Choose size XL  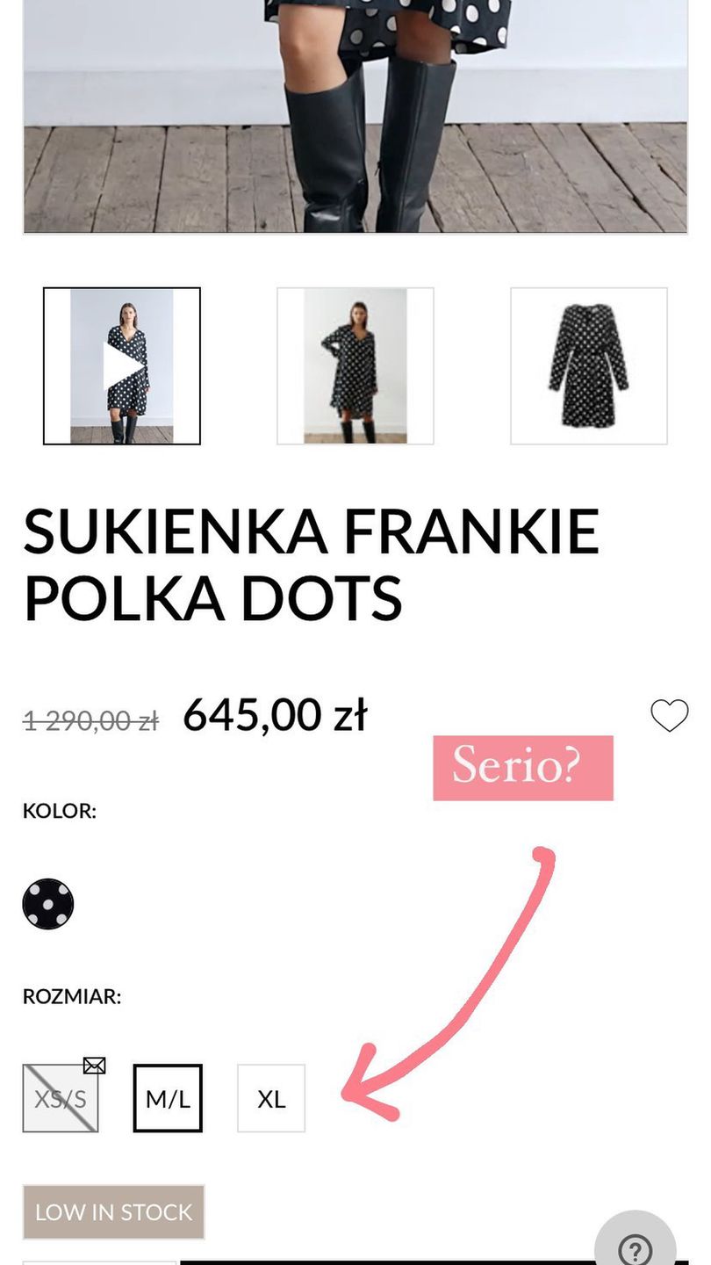(x=271, y=1098)
